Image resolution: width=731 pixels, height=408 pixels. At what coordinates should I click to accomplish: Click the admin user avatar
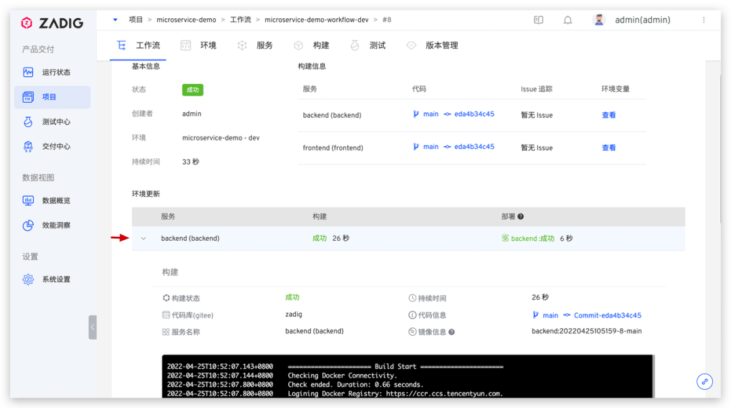click(x=599, y=20)
